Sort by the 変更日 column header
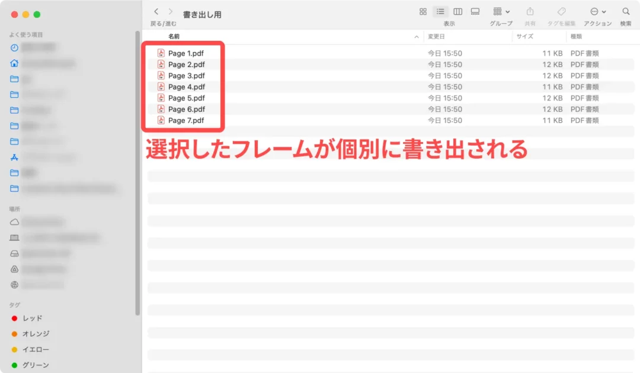 (437, 37)
